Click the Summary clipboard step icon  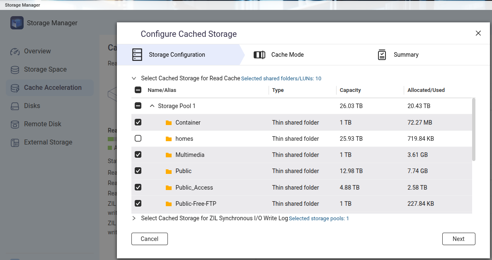pos(382,55)
